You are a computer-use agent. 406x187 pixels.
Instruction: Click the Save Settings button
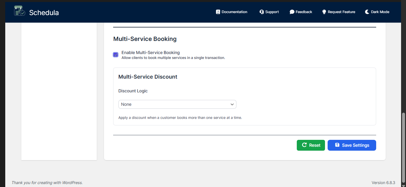352,145
